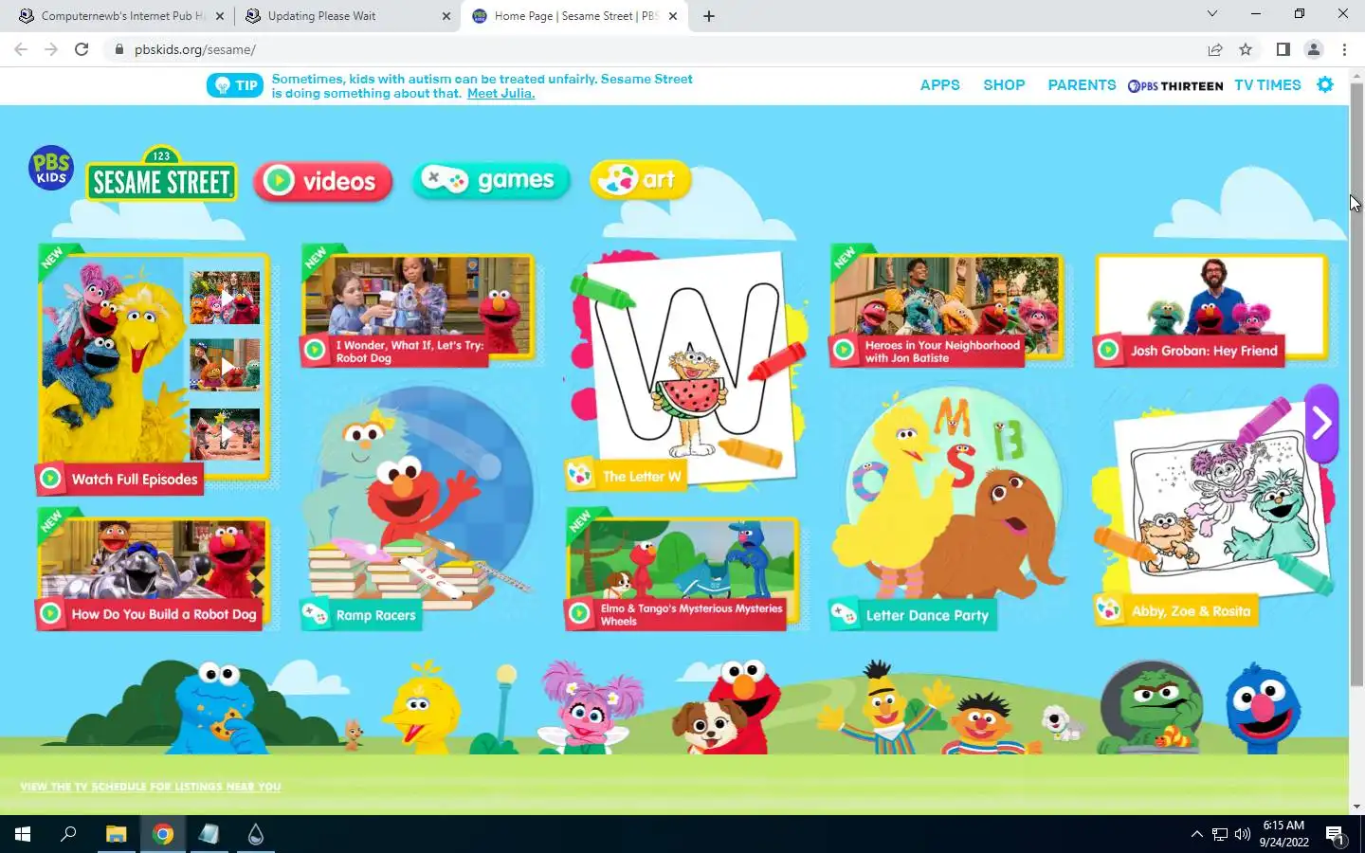Select the Elmo with puppy character
Screen dimensions: 1365x853
coord(730,707)
